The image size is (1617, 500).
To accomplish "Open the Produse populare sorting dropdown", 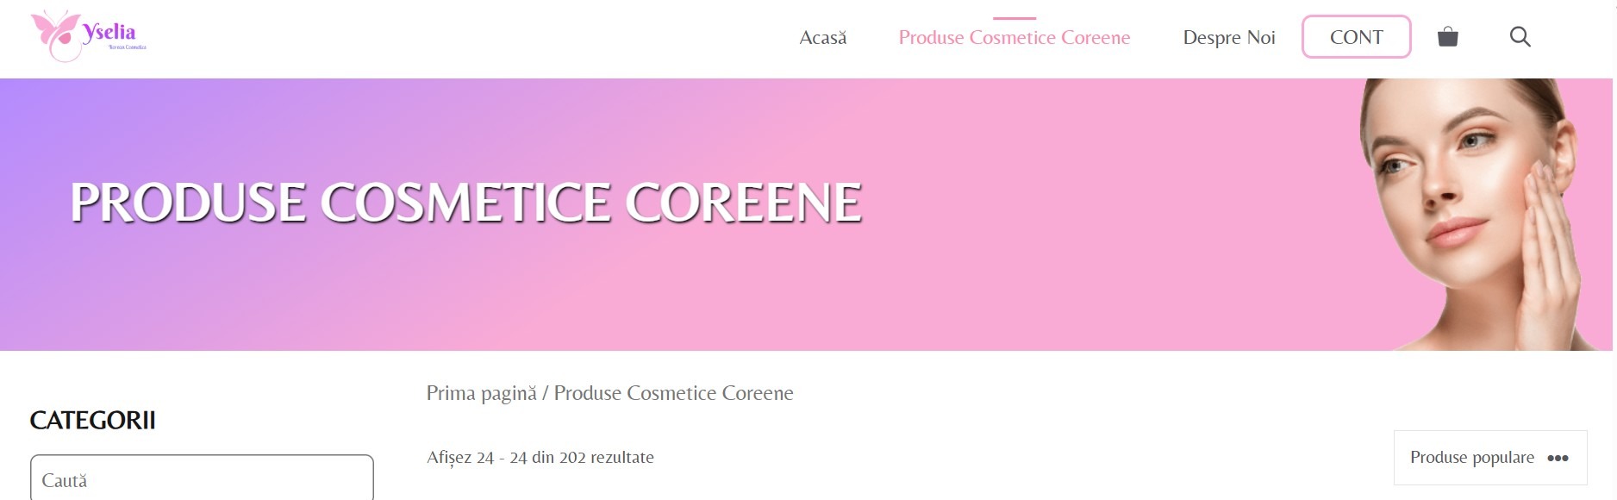I will click(x=1490, y=458).
